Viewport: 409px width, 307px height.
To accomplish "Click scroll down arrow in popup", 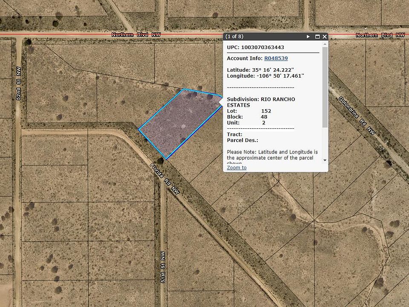I will click(x=325, y=160).
